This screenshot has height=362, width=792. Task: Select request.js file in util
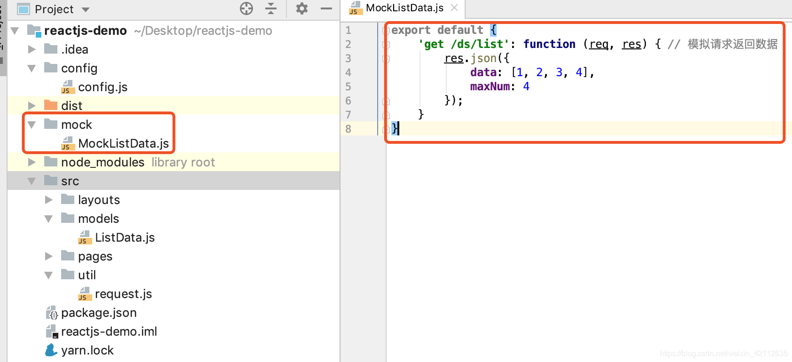(x=123, y=294)
